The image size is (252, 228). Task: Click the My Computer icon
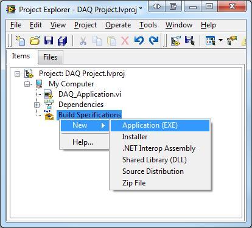[x=39, y=84]
